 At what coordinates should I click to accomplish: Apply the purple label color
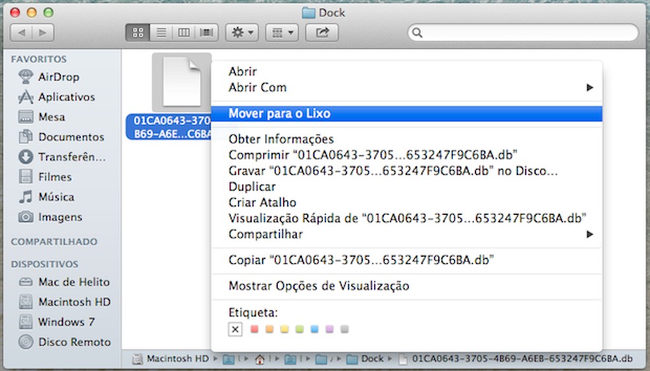point(330,329)
